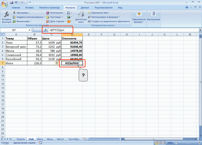Open the Office button menu
202x145 pixels.
[4, 4]
